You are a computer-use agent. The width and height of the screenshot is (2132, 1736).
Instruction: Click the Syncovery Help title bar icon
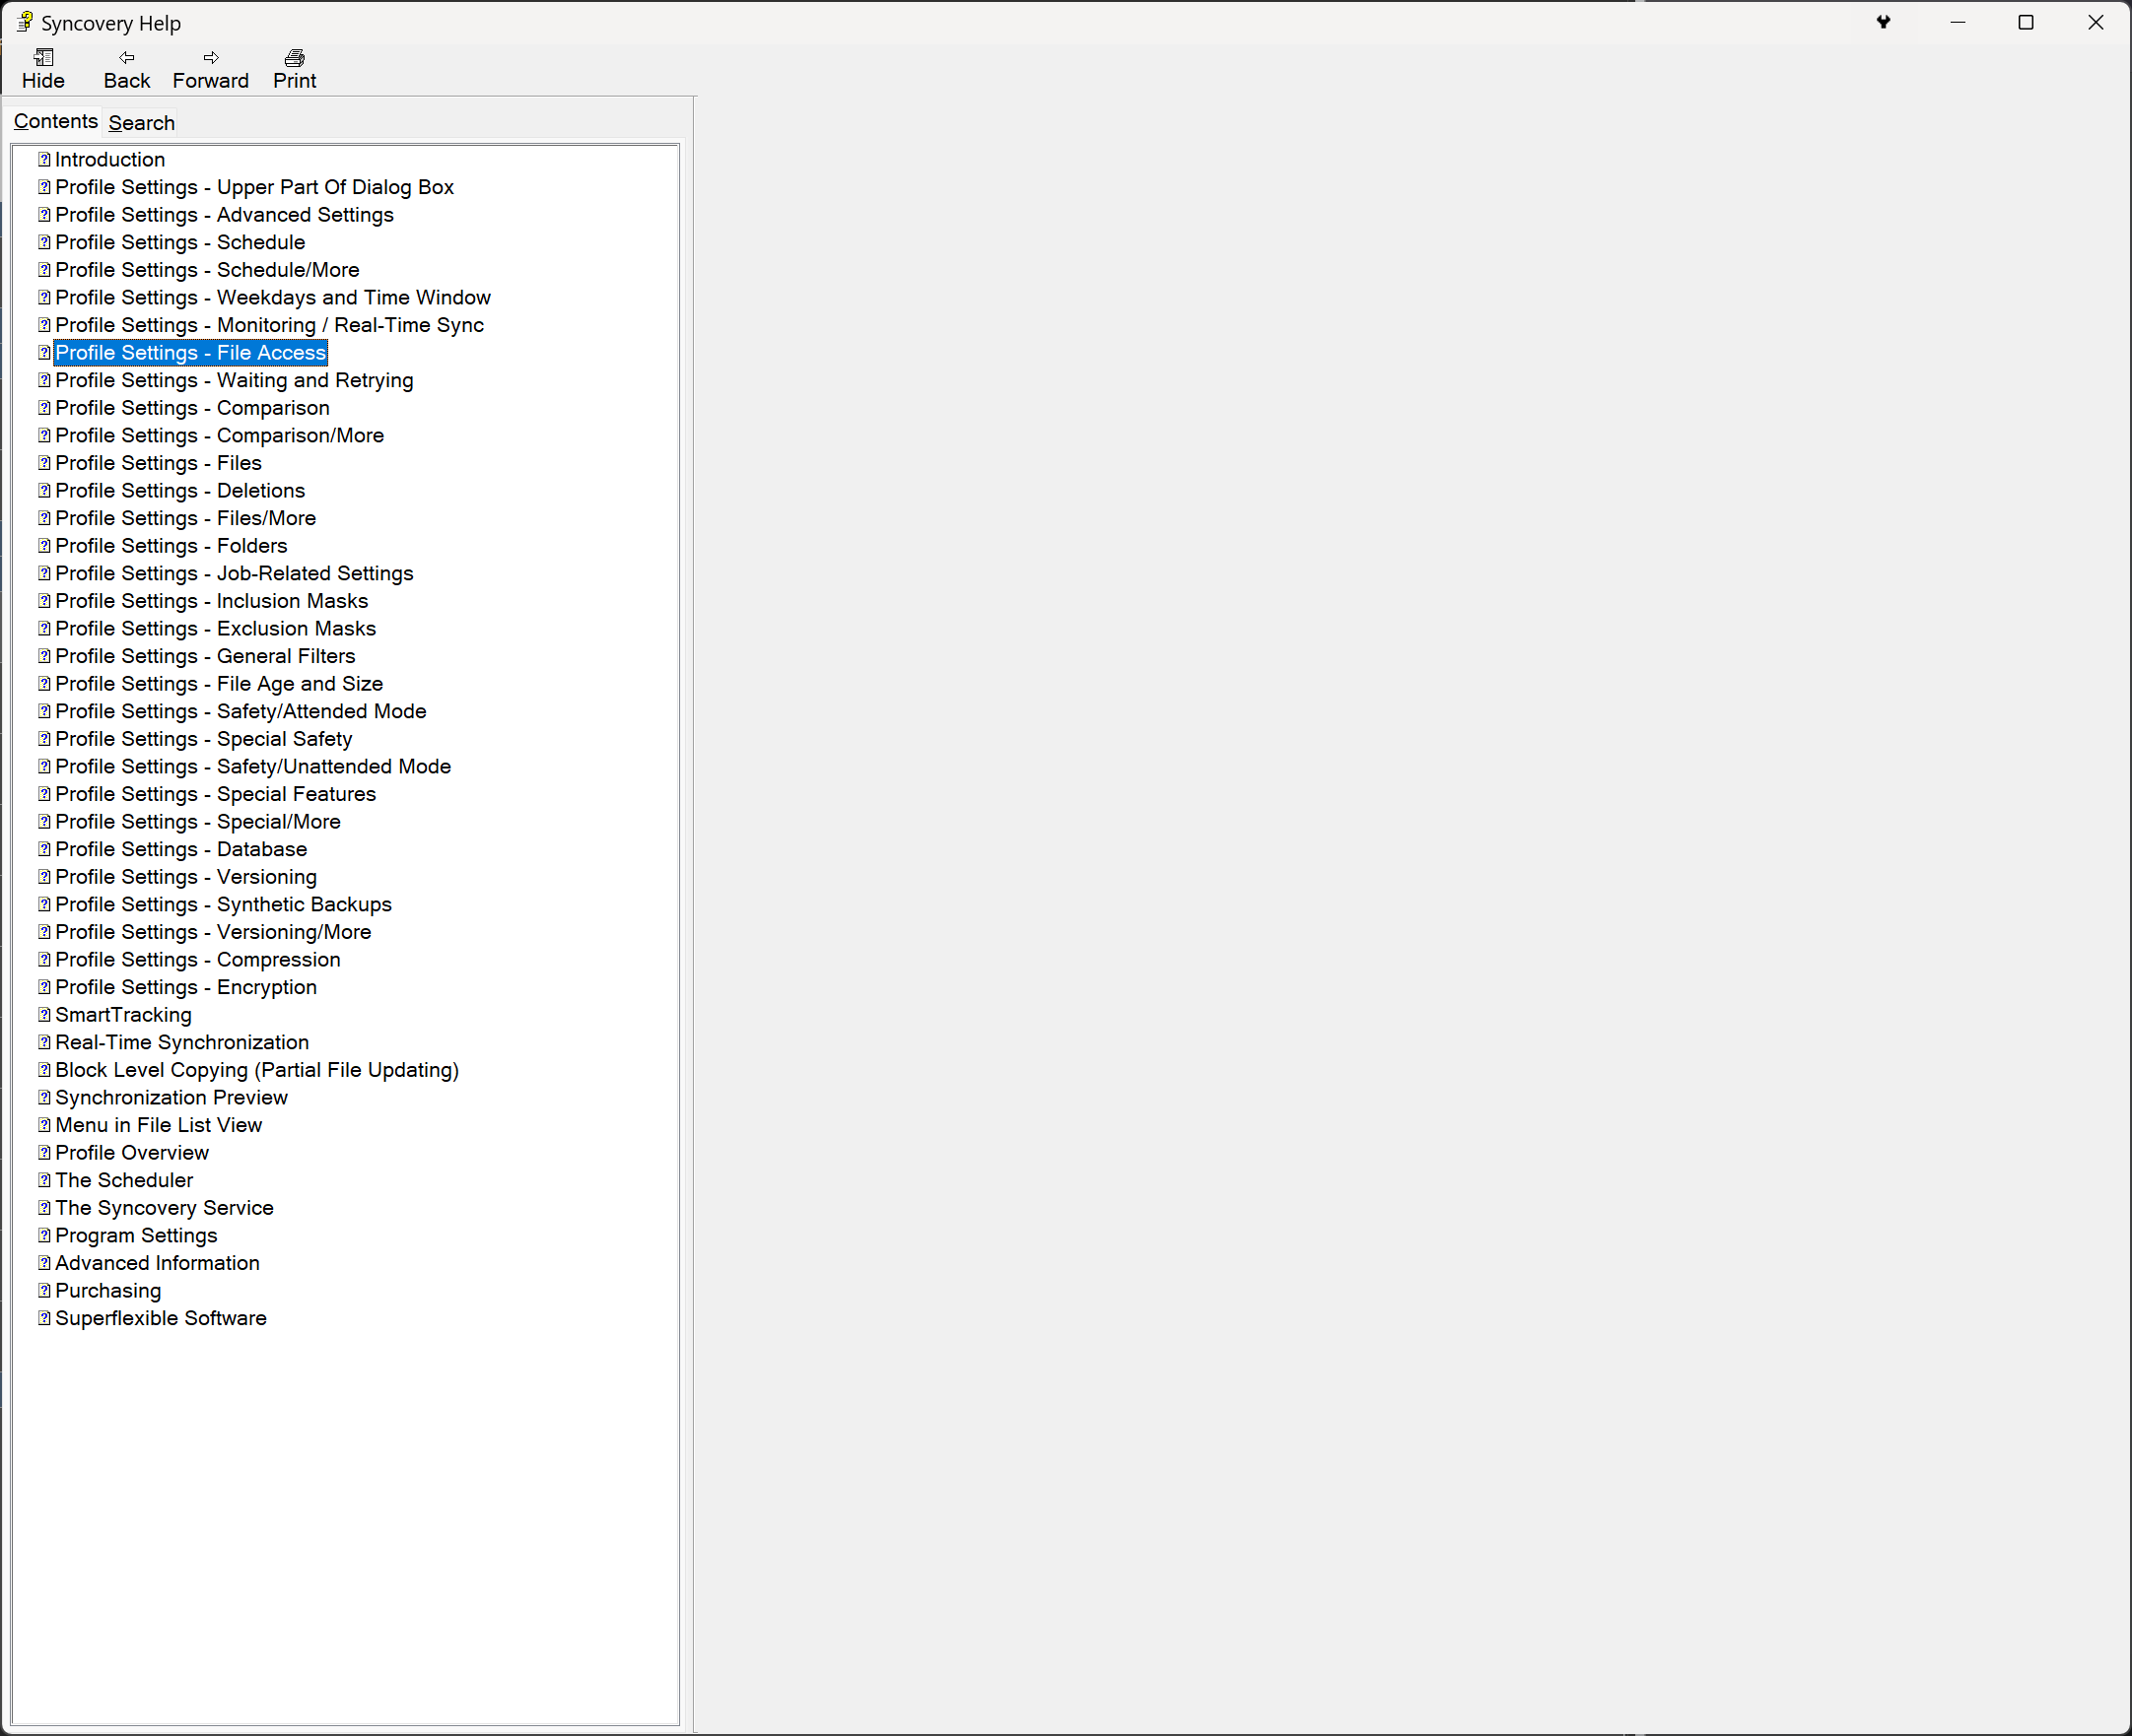point(24,22)
